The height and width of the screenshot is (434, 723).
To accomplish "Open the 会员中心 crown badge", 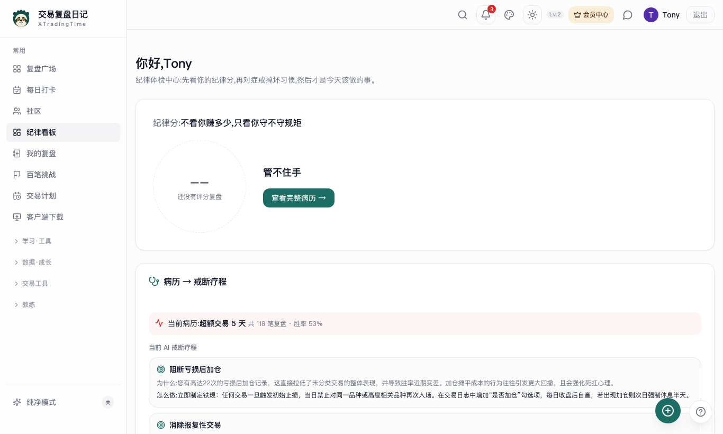I will [591, 15].
